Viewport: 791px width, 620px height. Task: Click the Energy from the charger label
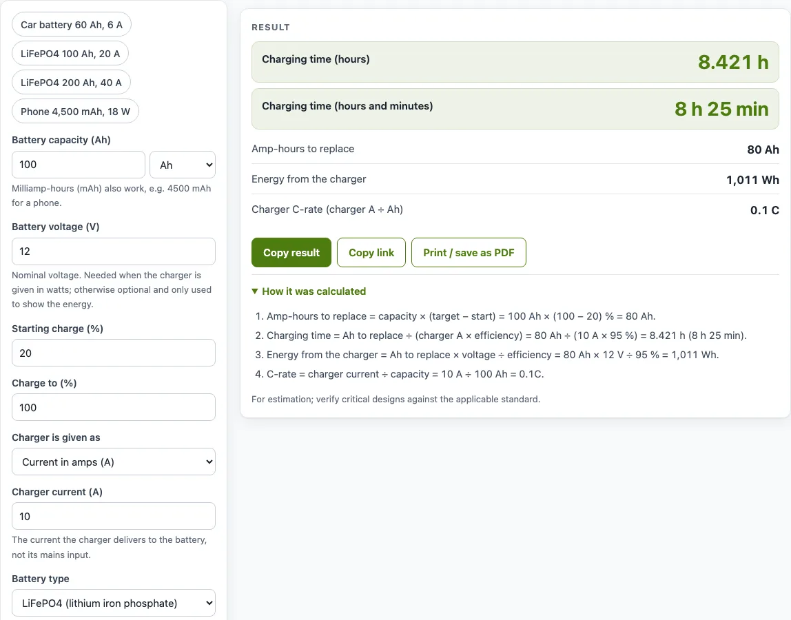(309, 179)
